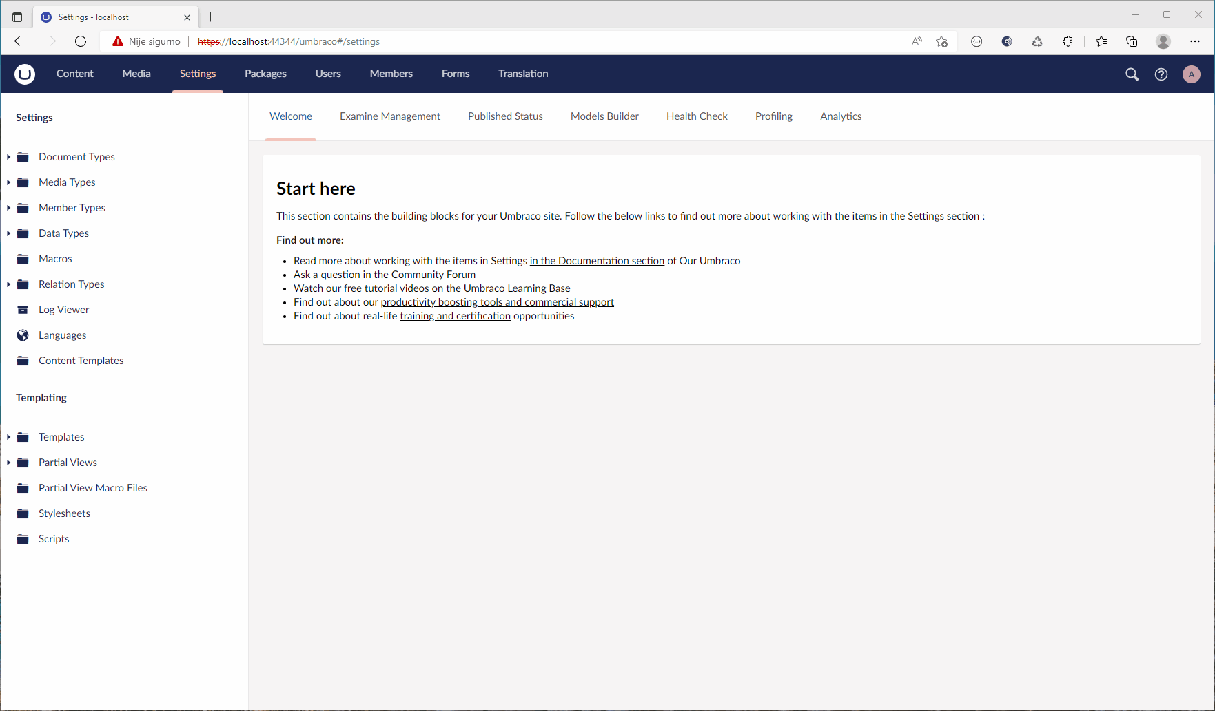Click the Media Types folder icon
1215x711 pixels.
(23, 182)
